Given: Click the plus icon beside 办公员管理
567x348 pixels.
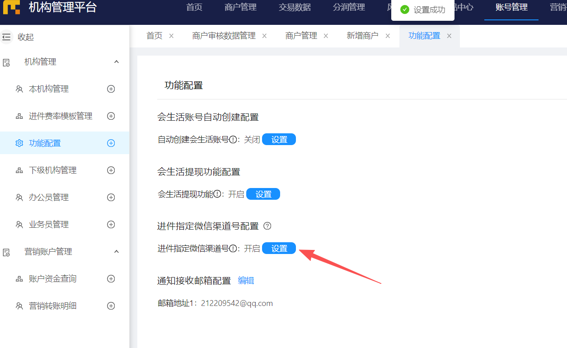Looking at the screenshot, I should pos(111,198).
